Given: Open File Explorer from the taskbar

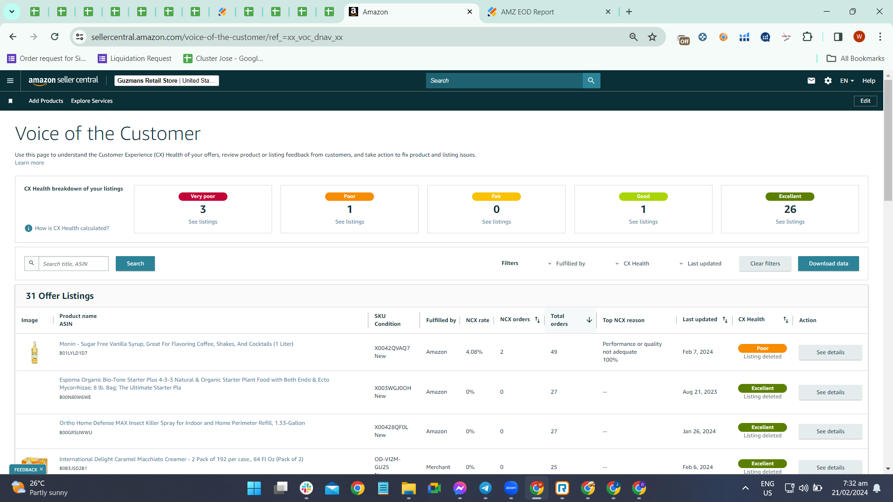Looking at the screenshot, I should tap(409, 488).
